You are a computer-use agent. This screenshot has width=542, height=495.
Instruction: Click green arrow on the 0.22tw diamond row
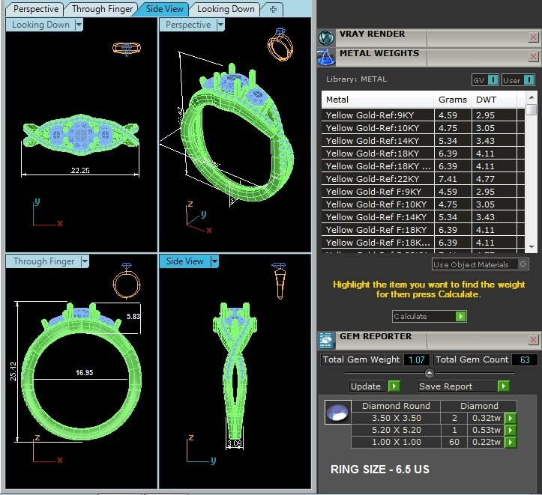[510, 443]
